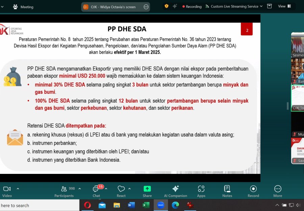
Task: Click the Windows taskbar search box
Action: point(40,205)
